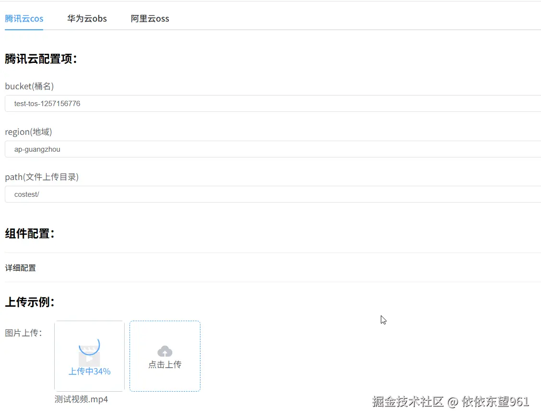
Task: Click the 图片上传 label
Action: (23, 332)
